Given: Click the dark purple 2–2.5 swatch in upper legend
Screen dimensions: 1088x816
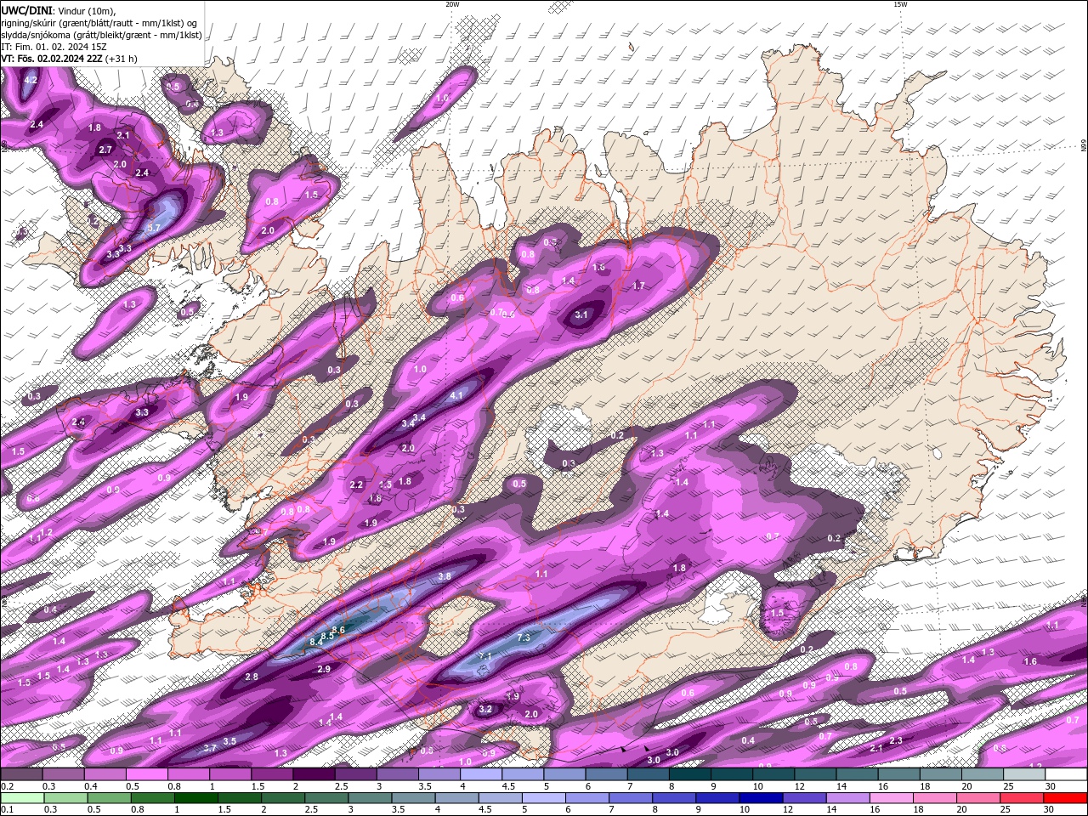Looking at the screenshot, I should (x=315, y=774).
